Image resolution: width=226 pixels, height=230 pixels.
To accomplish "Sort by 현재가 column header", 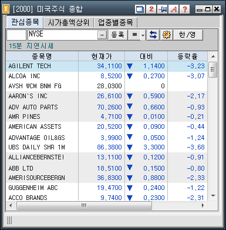I will click(102, 56).
